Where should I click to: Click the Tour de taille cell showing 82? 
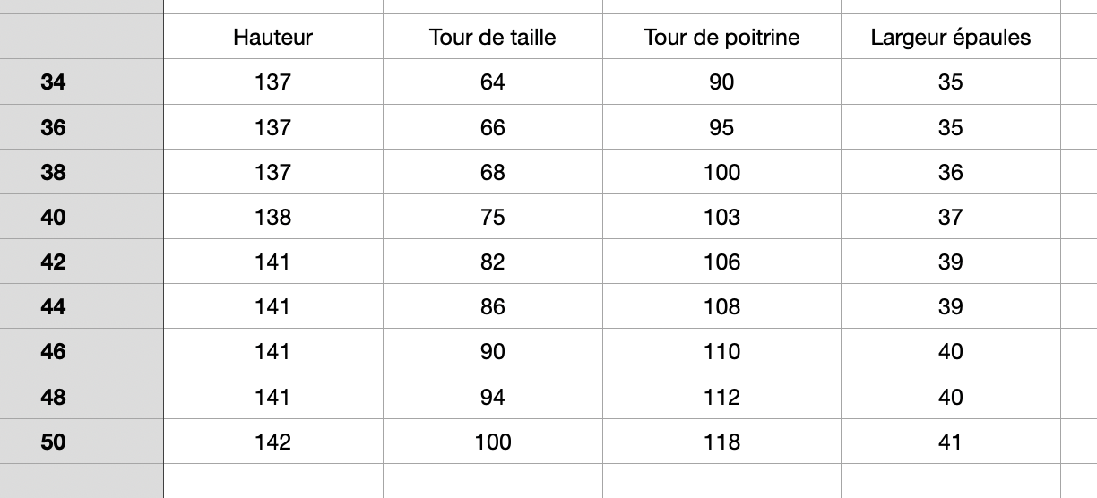pyautogui.click(x=493, y=262)
